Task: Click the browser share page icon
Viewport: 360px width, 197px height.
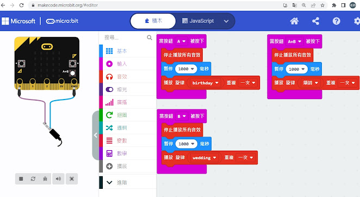Action: click(x=313, y=5)
